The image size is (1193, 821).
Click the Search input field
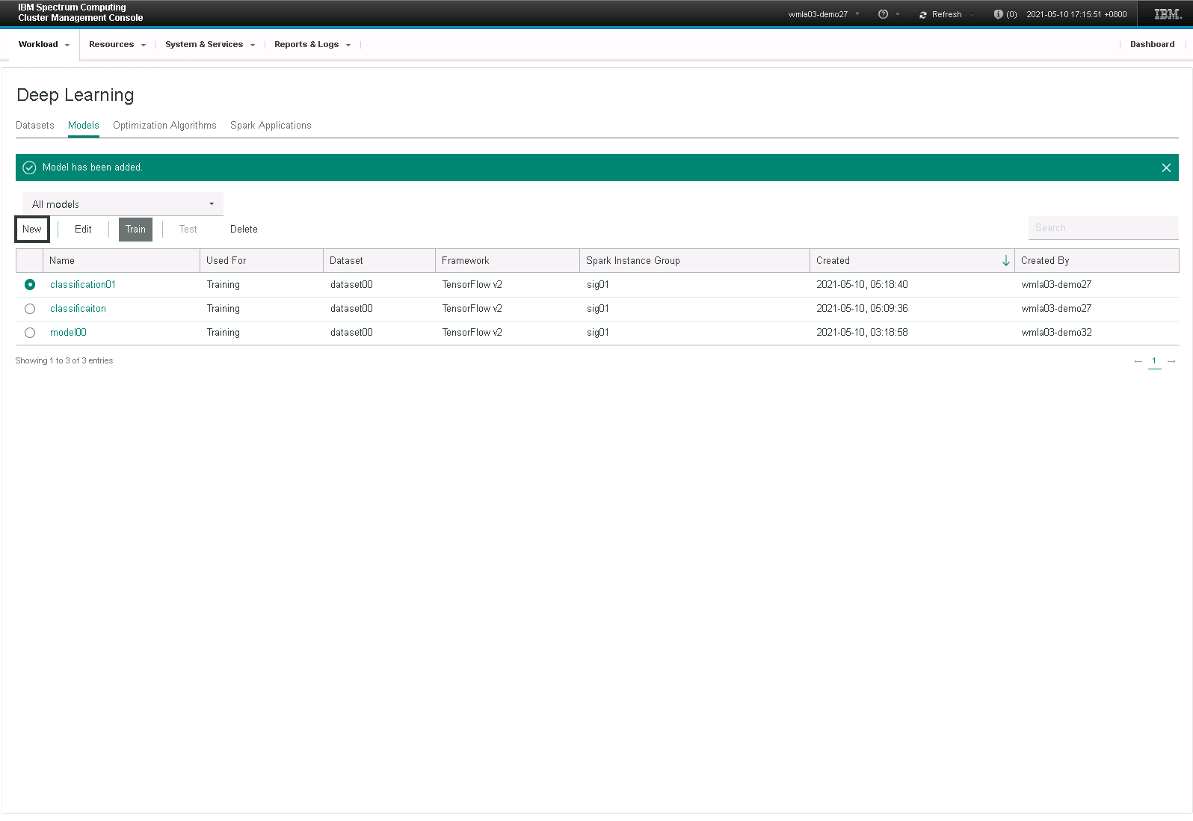[1103, 227]
